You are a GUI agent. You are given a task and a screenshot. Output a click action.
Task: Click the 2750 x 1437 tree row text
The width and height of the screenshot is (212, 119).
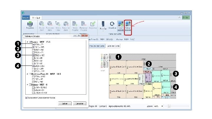(40, 77)
